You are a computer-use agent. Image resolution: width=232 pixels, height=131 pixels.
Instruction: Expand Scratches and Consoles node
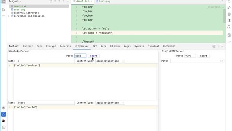click(x=9, y=16)
